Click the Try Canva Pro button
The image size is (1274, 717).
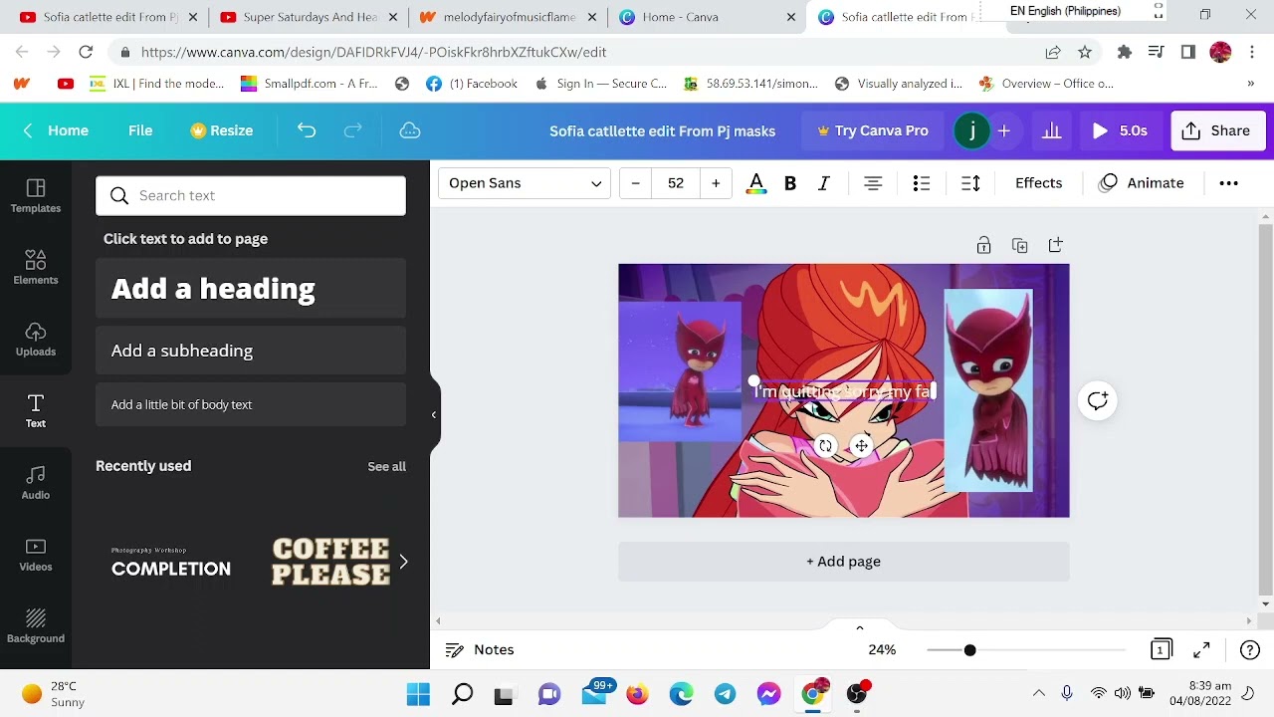tap(873, 130)
